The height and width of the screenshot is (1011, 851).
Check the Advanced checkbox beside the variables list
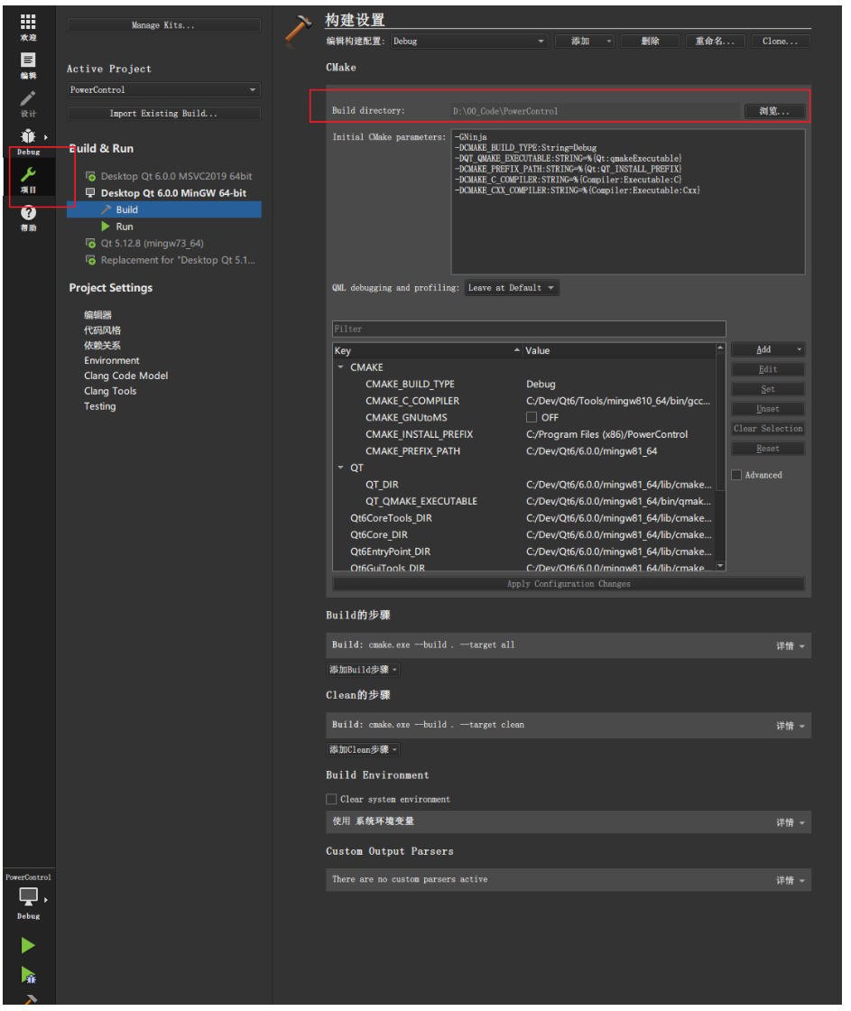737,474
